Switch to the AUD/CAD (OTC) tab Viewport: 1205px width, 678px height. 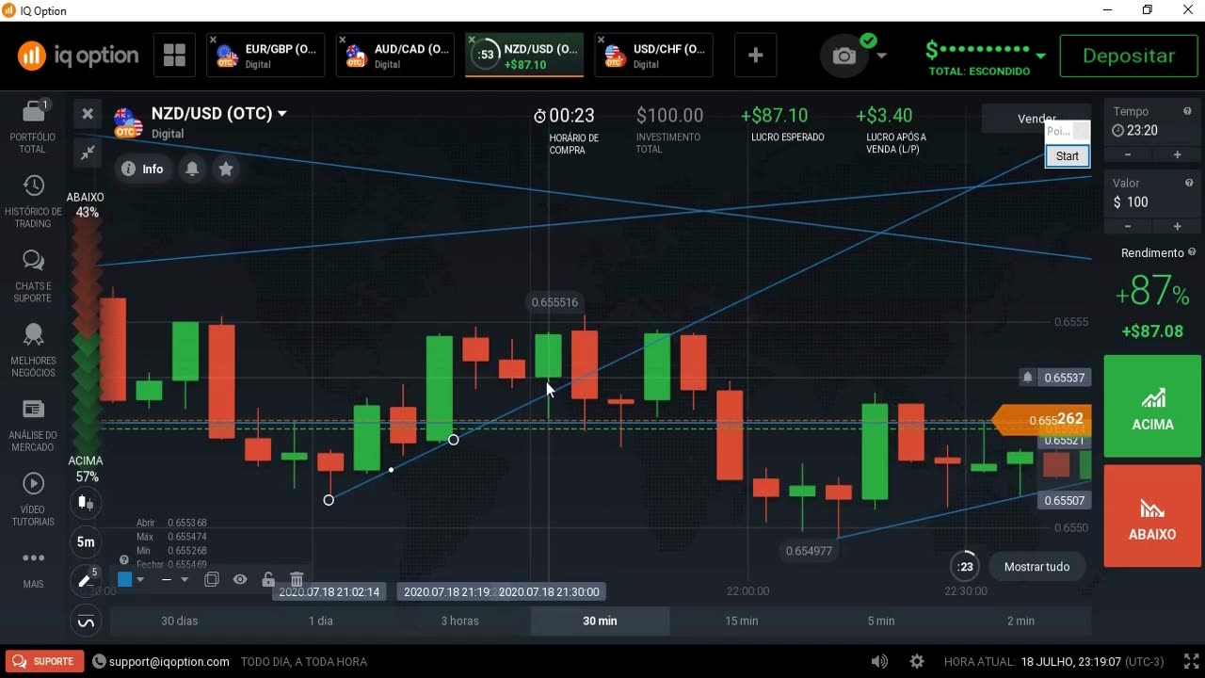395,56
